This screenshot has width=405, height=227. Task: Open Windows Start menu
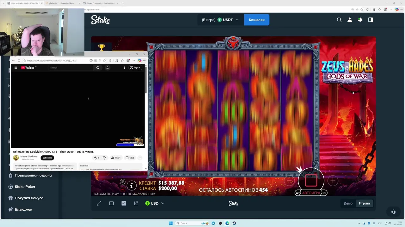(171, 223)
